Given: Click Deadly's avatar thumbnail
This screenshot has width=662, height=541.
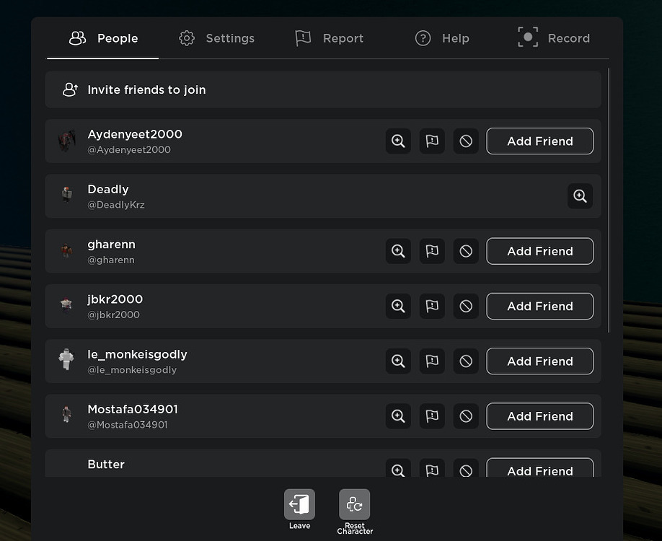Looking at the screenshot, I should click(66, 195).
